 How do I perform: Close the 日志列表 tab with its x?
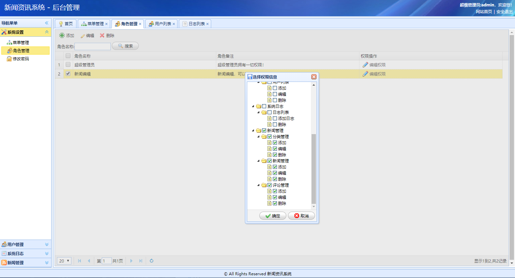coord(207,24)
